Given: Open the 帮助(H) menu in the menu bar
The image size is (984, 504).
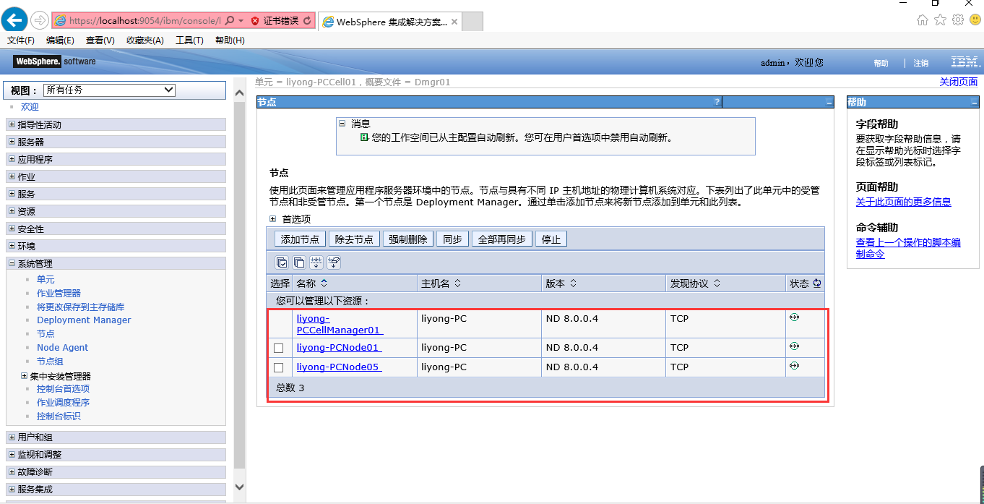Looking at the screenshot, I should pyautogui.click(x=230, y=40).
